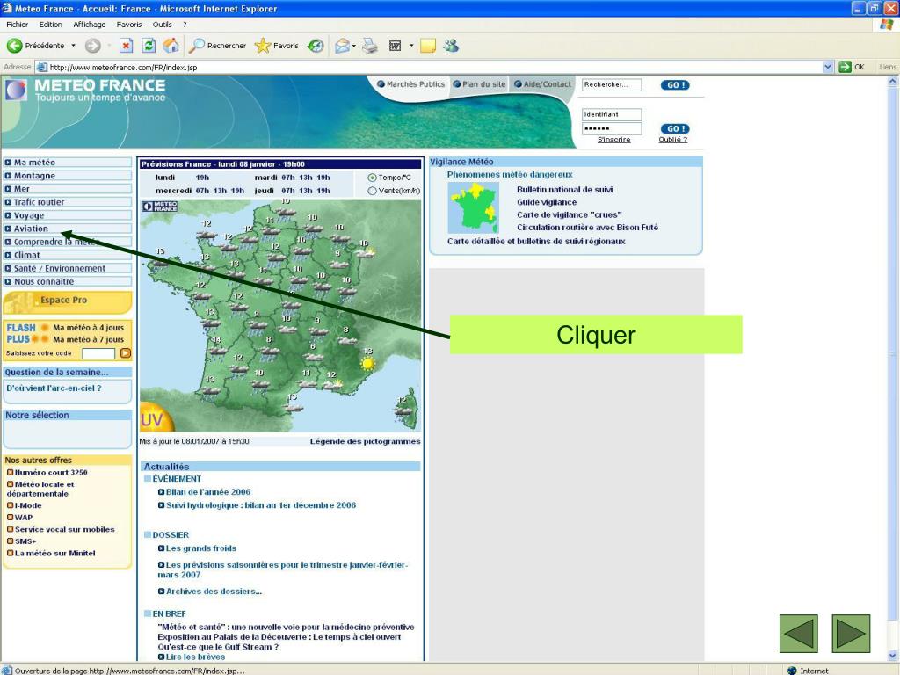Select the Vents(km/h) radio button

[372, 191]
